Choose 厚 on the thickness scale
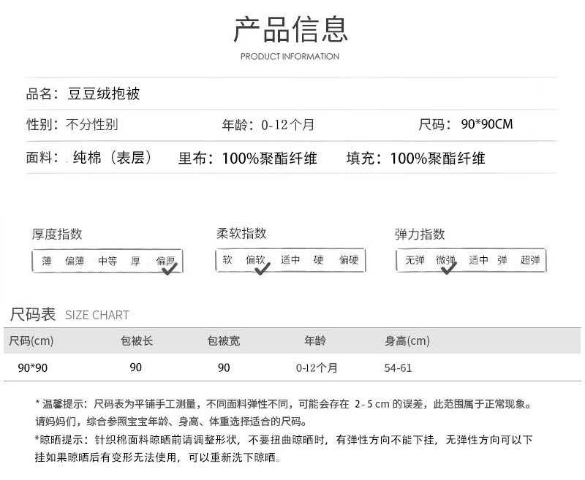The image size is (585, 480). (135, 261)
